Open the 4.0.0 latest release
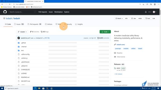 pos(118,68)
